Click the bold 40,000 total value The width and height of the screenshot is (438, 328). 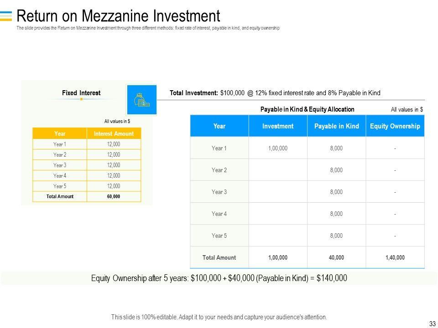pos(336,257)
